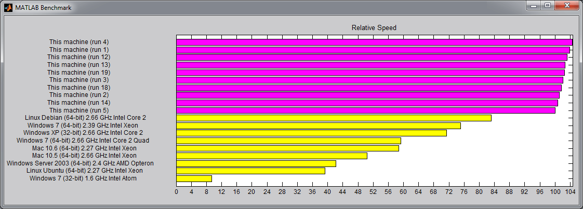The height and width of the screenshot is (209, 583).
Task: Click the yellow Linux Ubuntu bar
Action: (250, 171)
